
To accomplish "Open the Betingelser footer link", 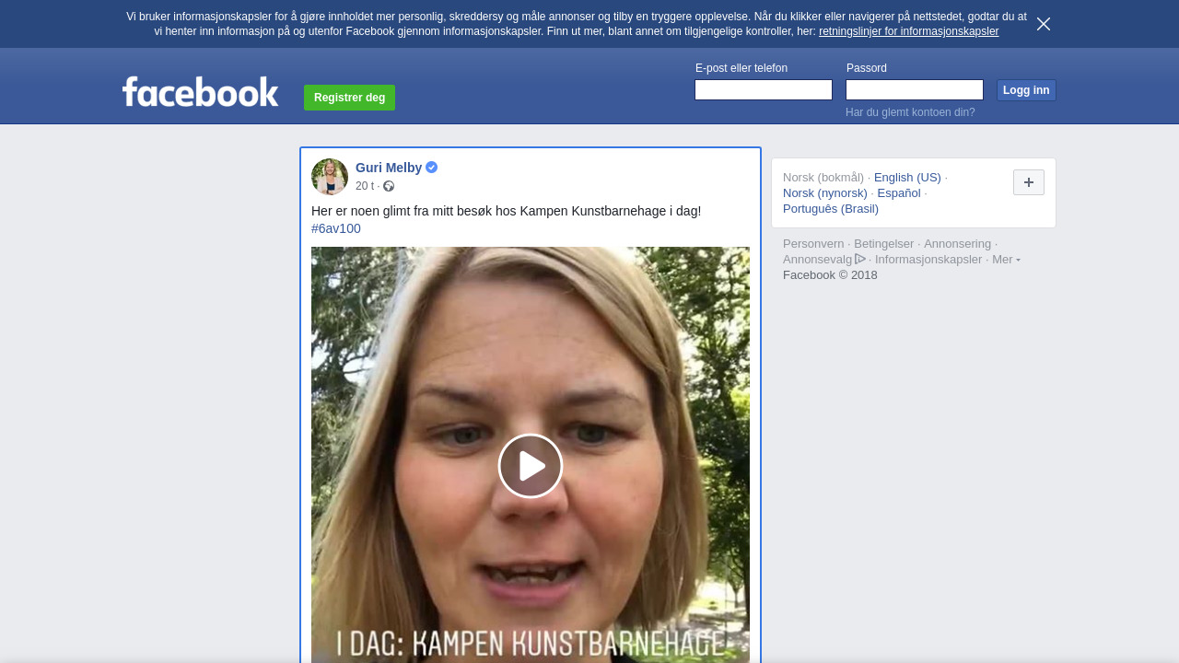I will [x=884, y=244].
